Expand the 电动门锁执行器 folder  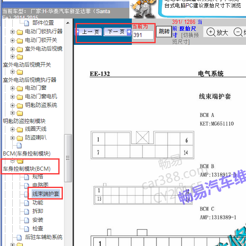click(12, 32)
